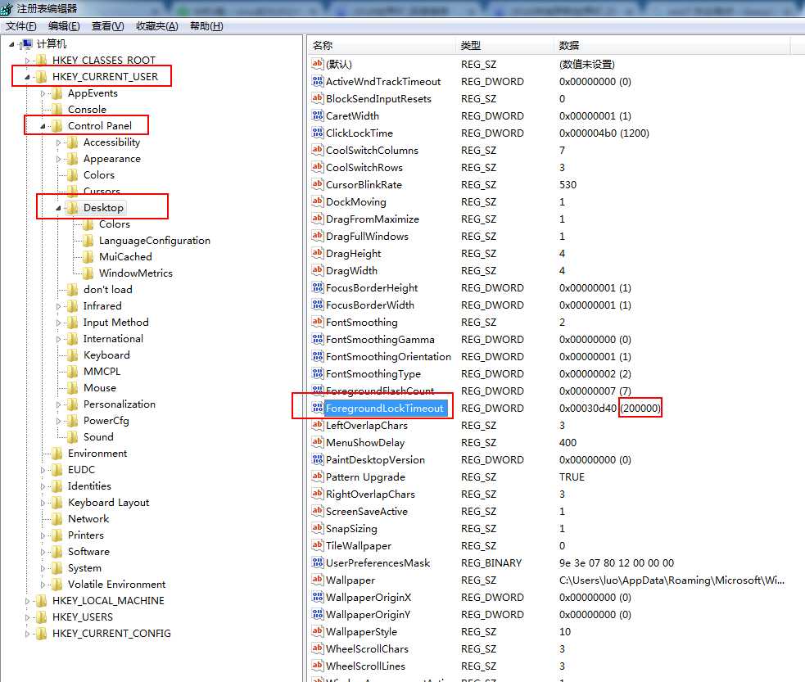Select the DockMoving value name
805x682 pixels.
[355, 201]
